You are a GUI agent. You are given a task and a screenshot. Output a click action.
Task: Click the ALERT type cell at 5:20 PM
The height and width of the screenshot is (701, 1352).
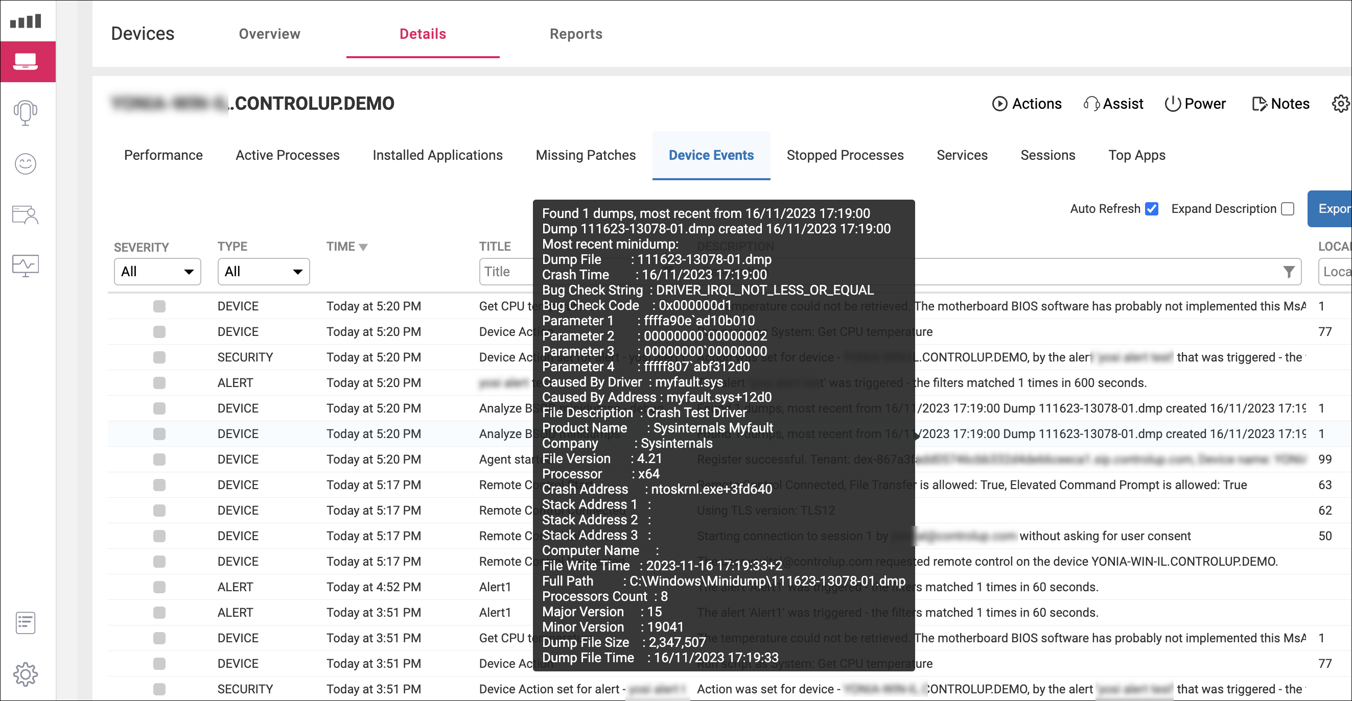236,383
